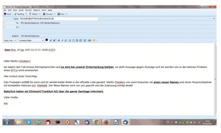Launch Firefox from the taskbar
This screenshot has width=221, height=133.
pos(106,122)
